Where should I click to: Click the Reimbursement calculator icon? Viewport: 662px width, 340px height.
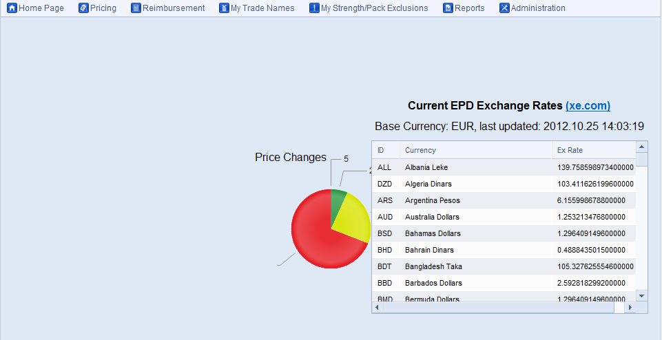pyautogui.click(x=136, y=8)
